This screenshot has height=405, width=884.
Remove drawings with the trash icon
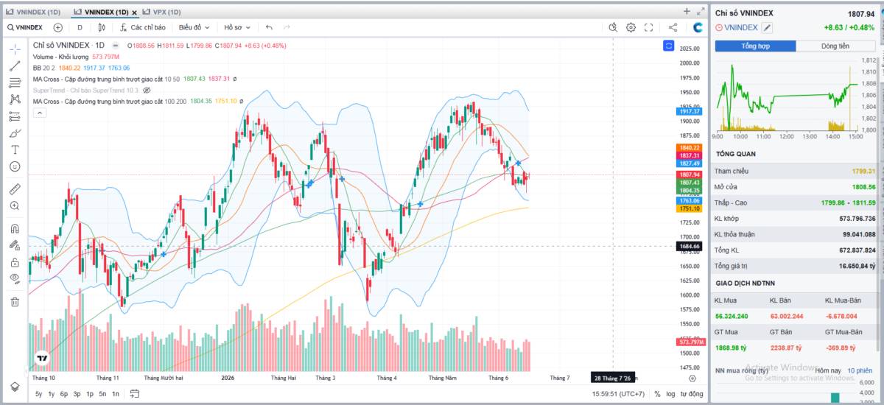pos(14,301)
